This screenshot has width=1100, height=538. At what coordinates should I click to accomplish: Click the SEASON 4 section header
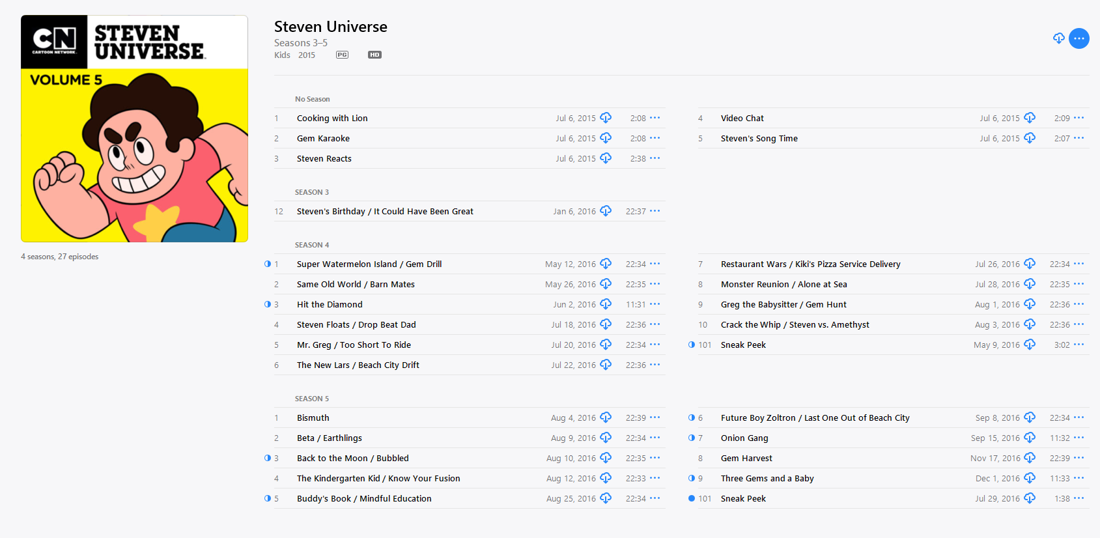pos(312,245)
